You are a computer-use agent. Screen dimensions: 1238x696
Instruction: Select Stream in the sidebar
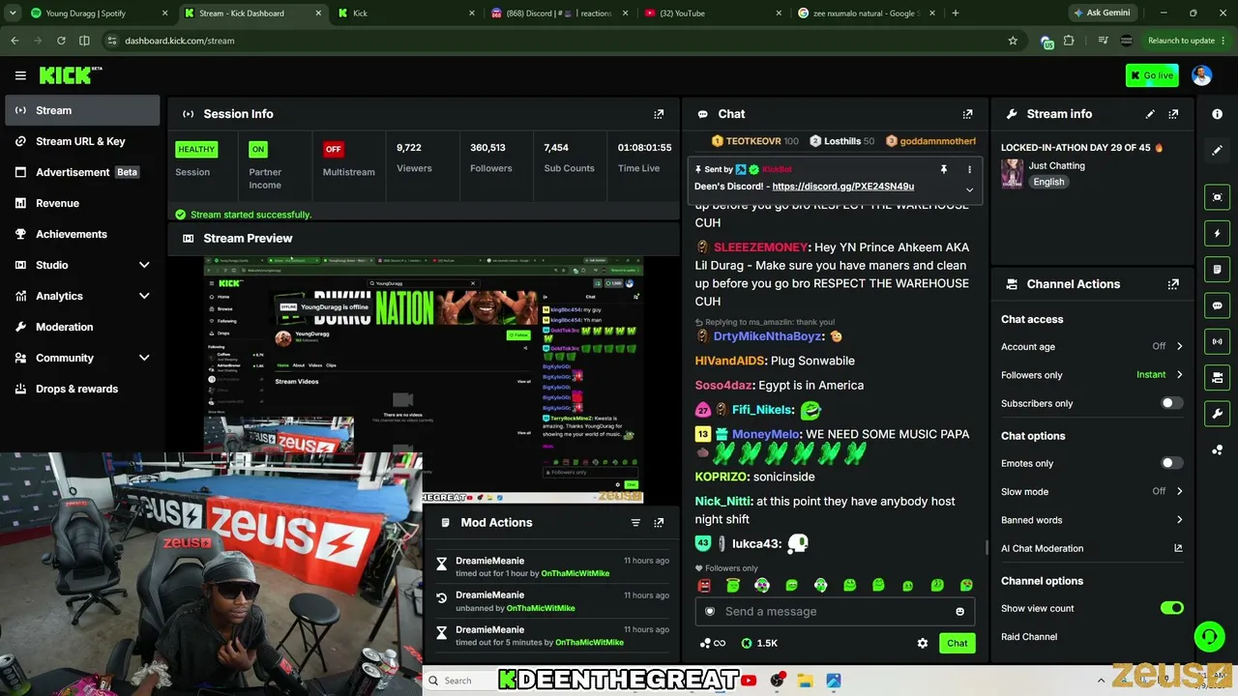click(x=82, y=110)
